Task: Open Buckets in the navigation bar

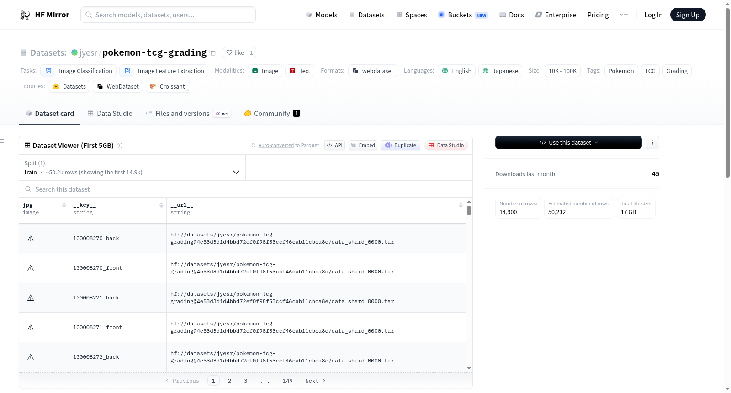Action: (x=463, y=15)
